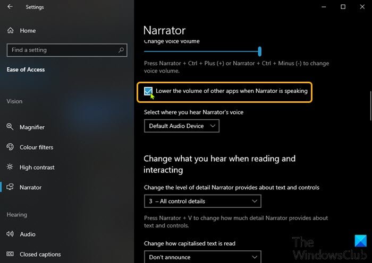Click in the Find a setting field
372x263 pixels.
coord(67,50)
